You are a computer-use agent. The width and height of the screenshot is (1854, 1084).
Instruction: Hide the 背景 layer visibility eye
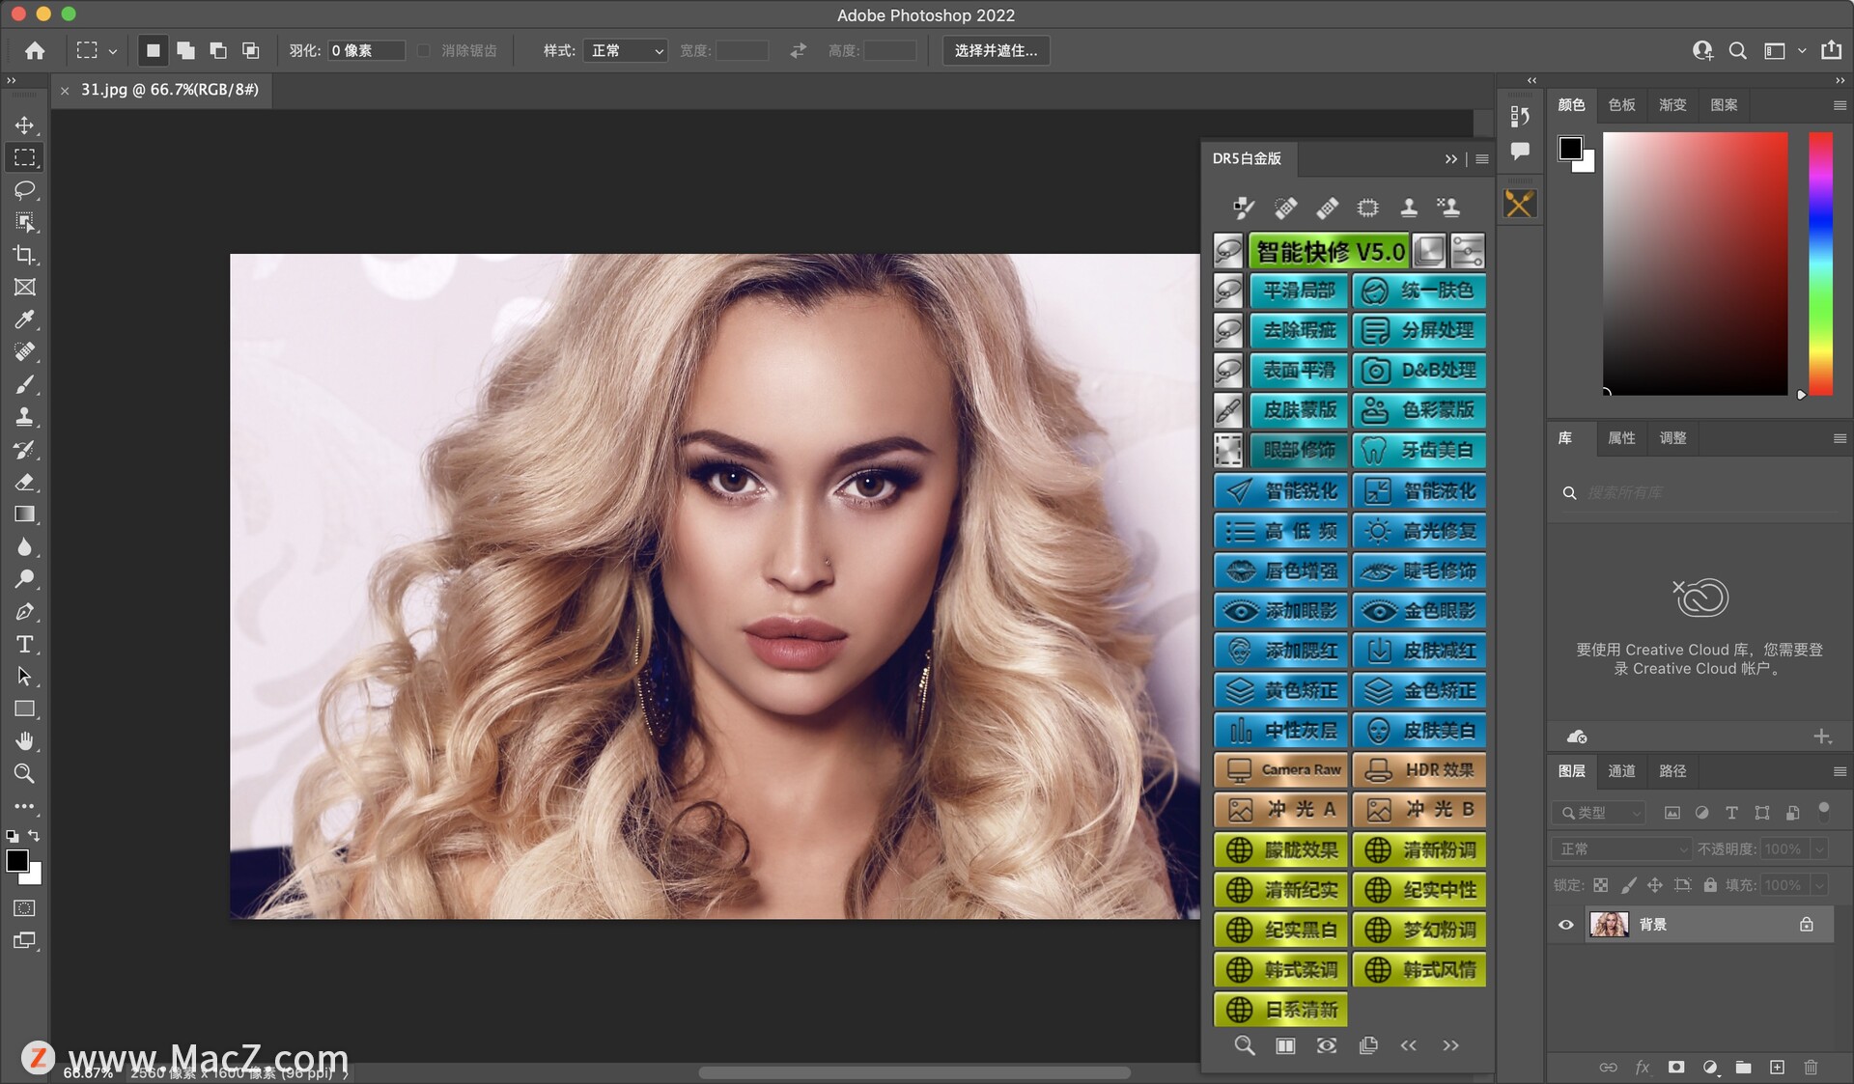coord(1566,925)
